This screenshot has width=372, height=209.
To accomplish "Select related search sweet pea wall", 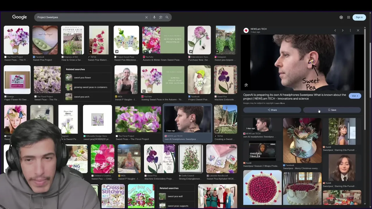I will 177,197.
